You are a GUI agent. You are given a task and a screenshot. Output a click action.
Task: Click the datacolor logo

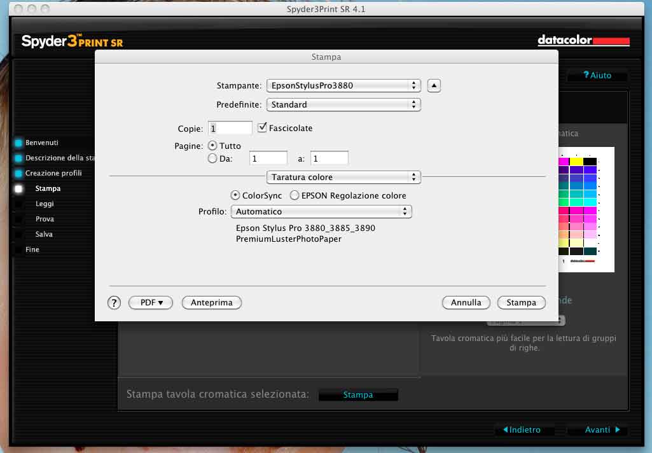583,41
